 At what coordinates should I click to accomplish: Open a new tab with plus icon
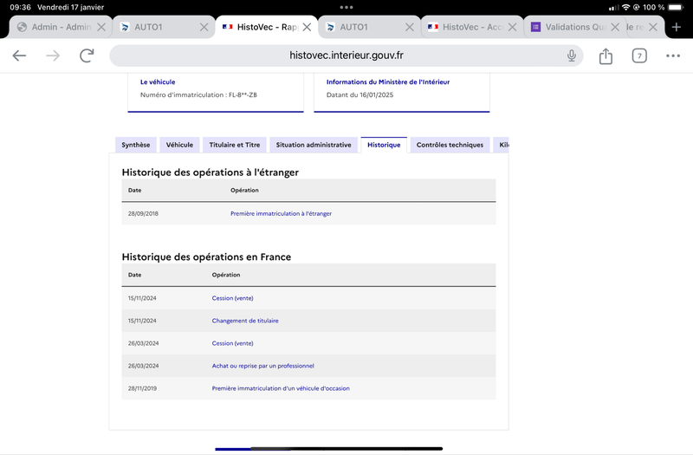click(677, 27)
